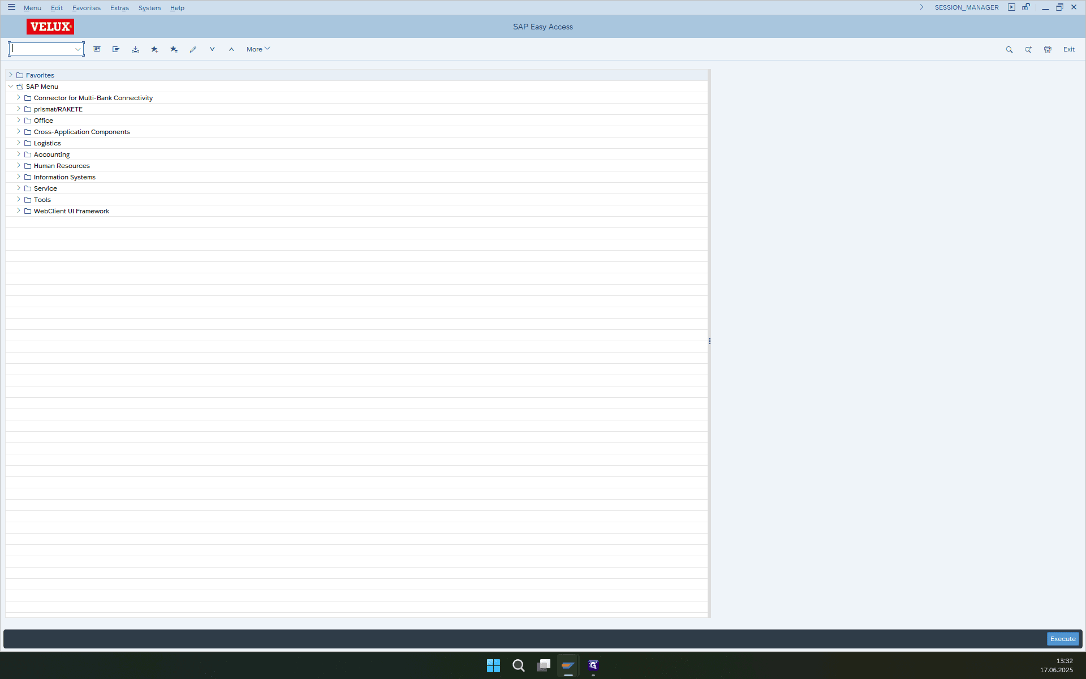The image size is (1086, 679).
Task: Click the Find Next magnifier-plus icon
Action: tap(1028, 49)
